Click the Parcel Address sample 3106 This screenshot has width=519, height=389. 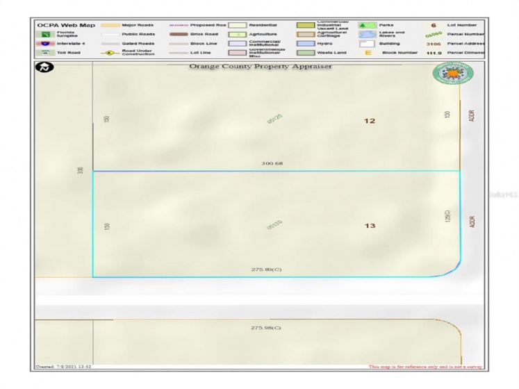[x=434, y=44]
